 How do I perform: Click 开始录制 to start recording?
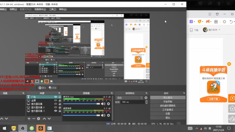(x=168, y=101)
